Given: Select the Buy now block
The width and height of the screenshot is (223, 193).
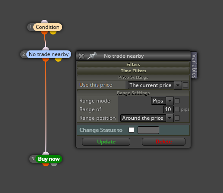Looking at the screenshot, I should (49, 159).
